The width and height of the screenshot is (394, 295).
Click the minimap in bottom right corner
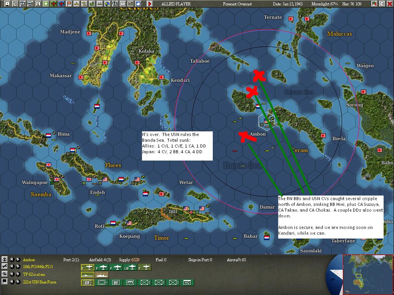pos(368,274)
